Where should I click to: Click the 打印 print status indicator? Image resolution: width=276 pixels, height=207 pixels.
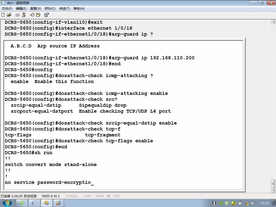pos(116,196)
